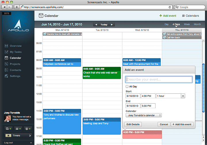Toggle 'Get extra specs from Tony' checkbox
The width and height of the screenshot is (207, 145).
coord(164,34)
